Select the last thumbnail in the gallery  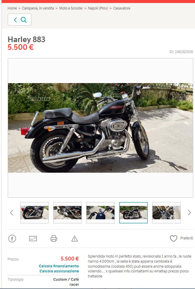pos(166,213)
